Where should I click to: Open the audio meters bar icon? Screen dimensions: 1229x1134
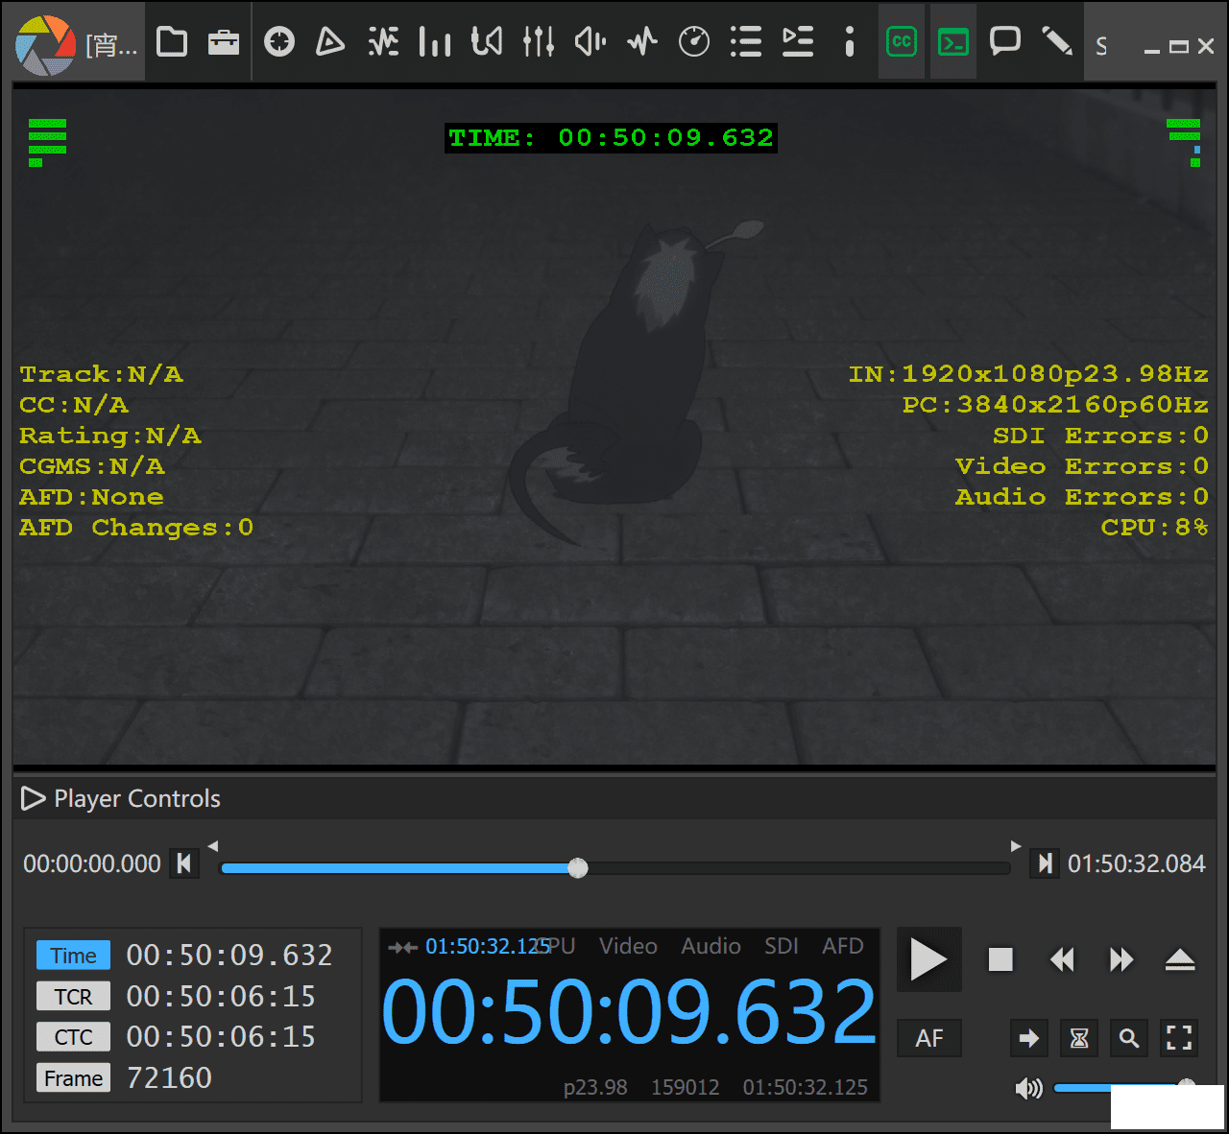pos(435,42)
